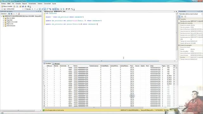This screenshot has height=114, width=203.
Task: Click the BLANCO color cell in row 5
Action: [x=169, y=76]
